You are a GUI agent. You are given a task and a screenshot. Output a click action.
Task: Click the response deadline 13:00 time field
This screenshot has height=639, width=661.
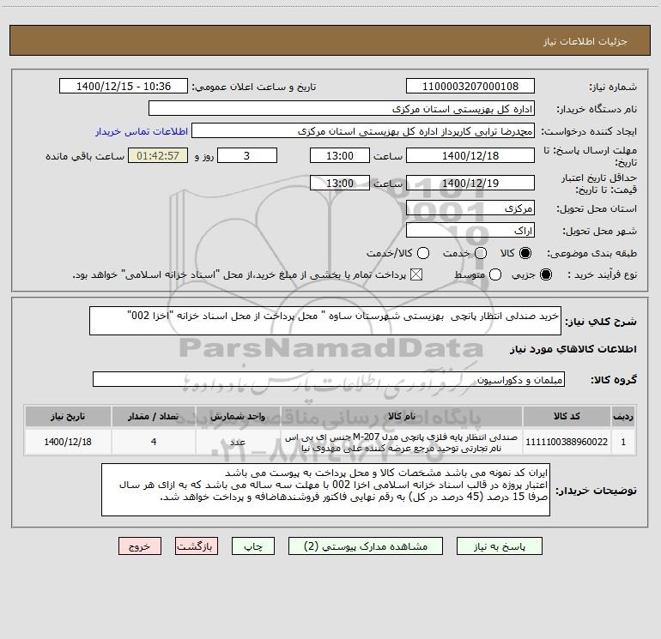pyautogui.click(x=340, y=155)
